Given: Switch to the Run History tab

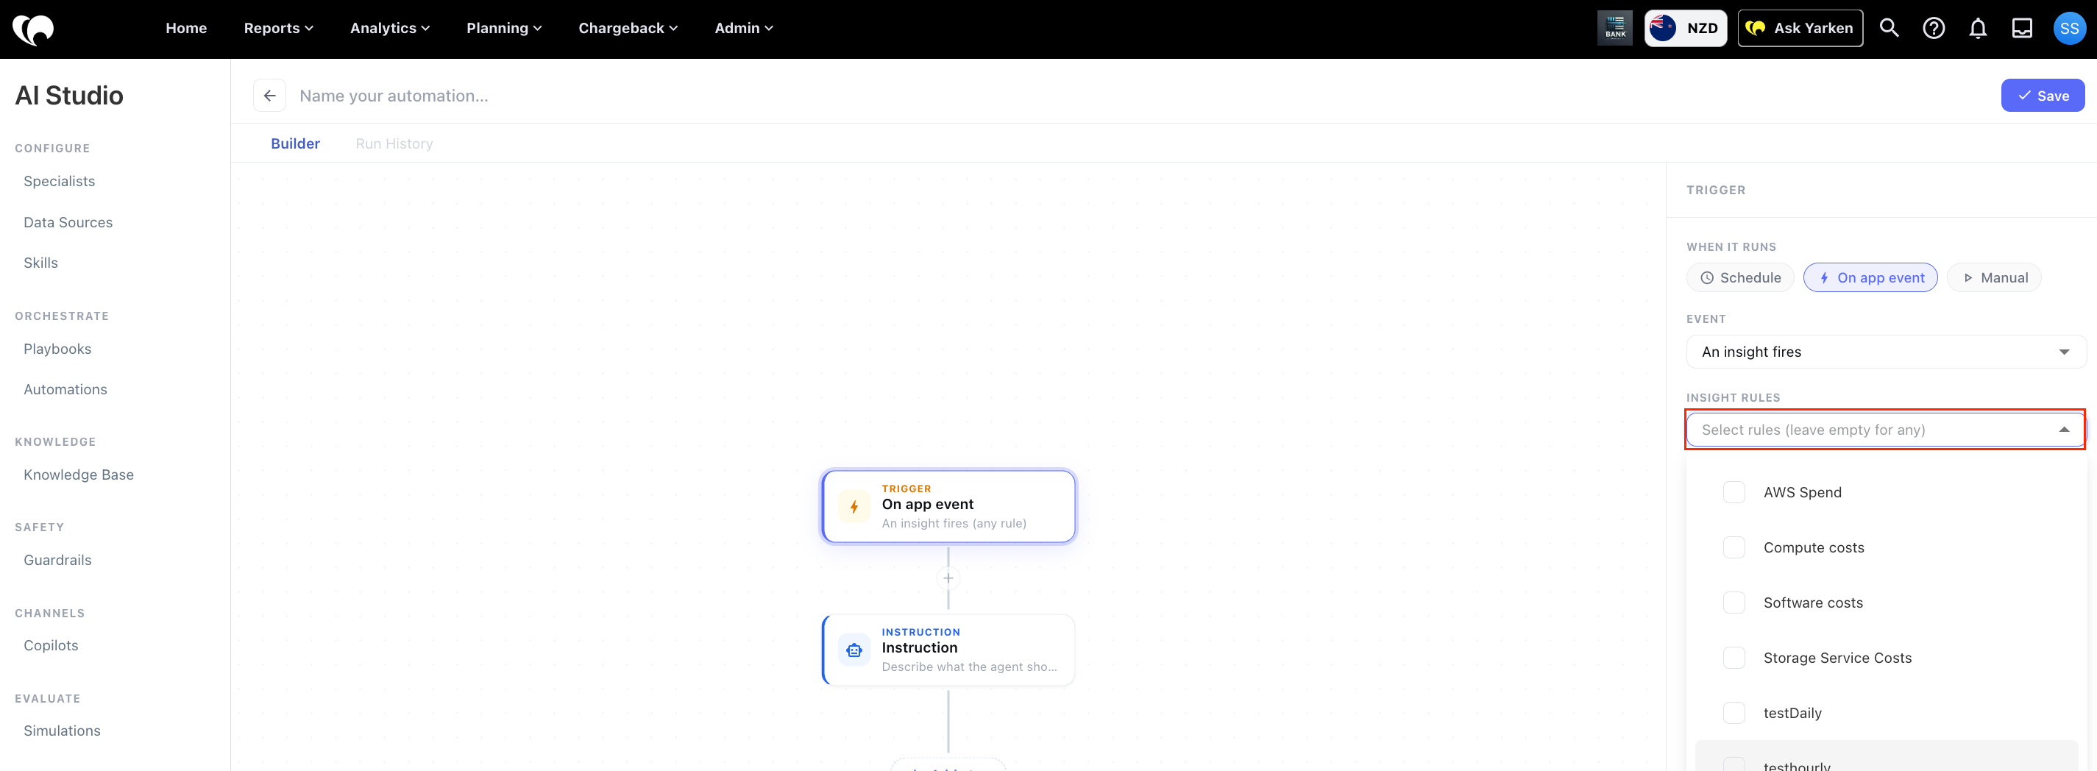Looking at the screenshot, I should tap(394, 144).
